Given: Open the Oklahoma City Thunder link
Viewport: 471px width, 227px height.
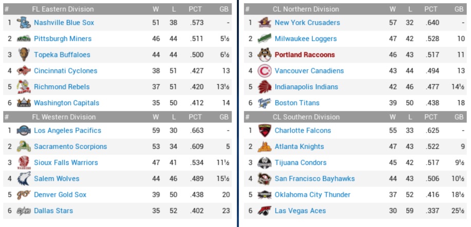Looking at the screenshot, I should coord(312,195).
